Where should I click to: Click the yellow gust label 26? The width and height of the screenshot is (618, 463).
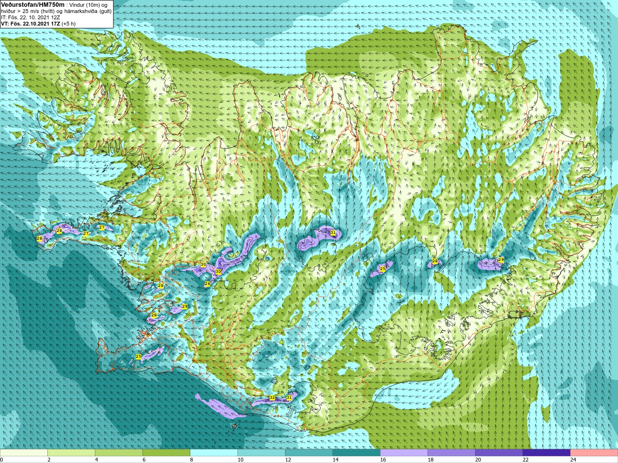[208, 284]
